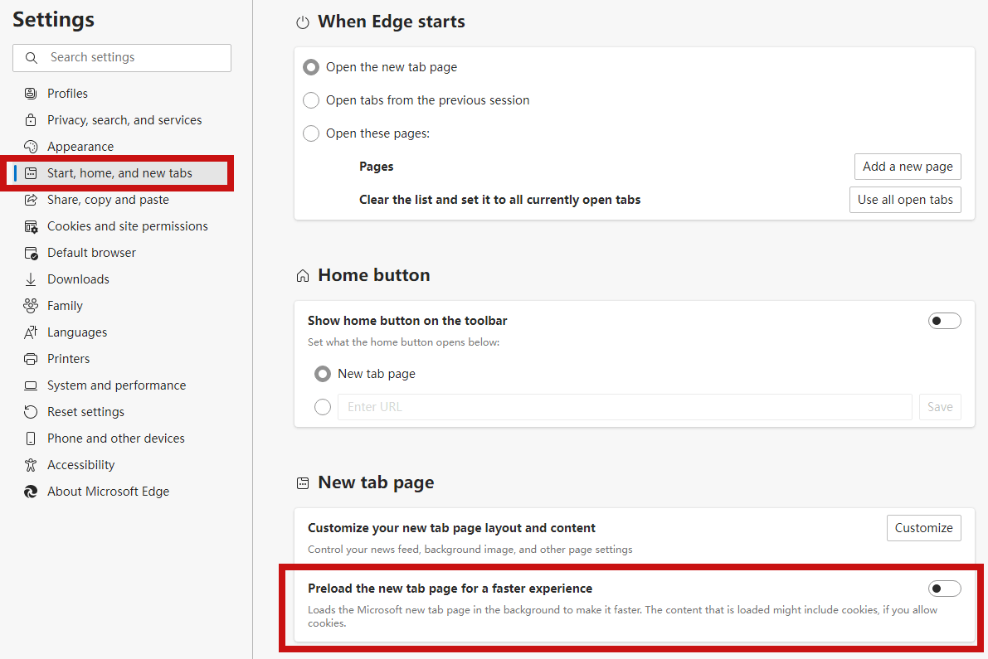The image size is (988, 659).
Task: Click the lock icon for Privacy, search, and services
Action: point(30,119)
